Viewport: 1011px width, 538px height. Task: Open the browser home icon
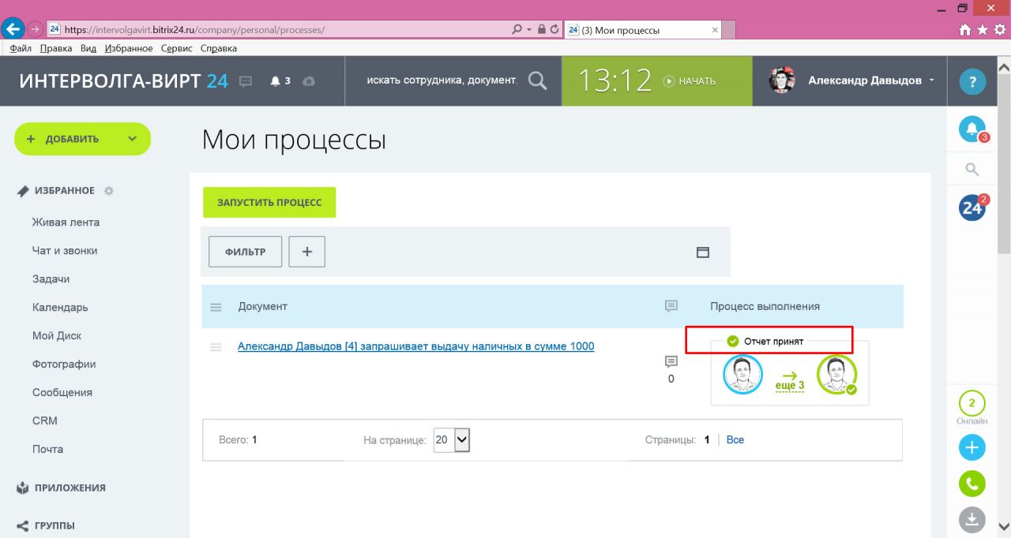click(964, 30)
